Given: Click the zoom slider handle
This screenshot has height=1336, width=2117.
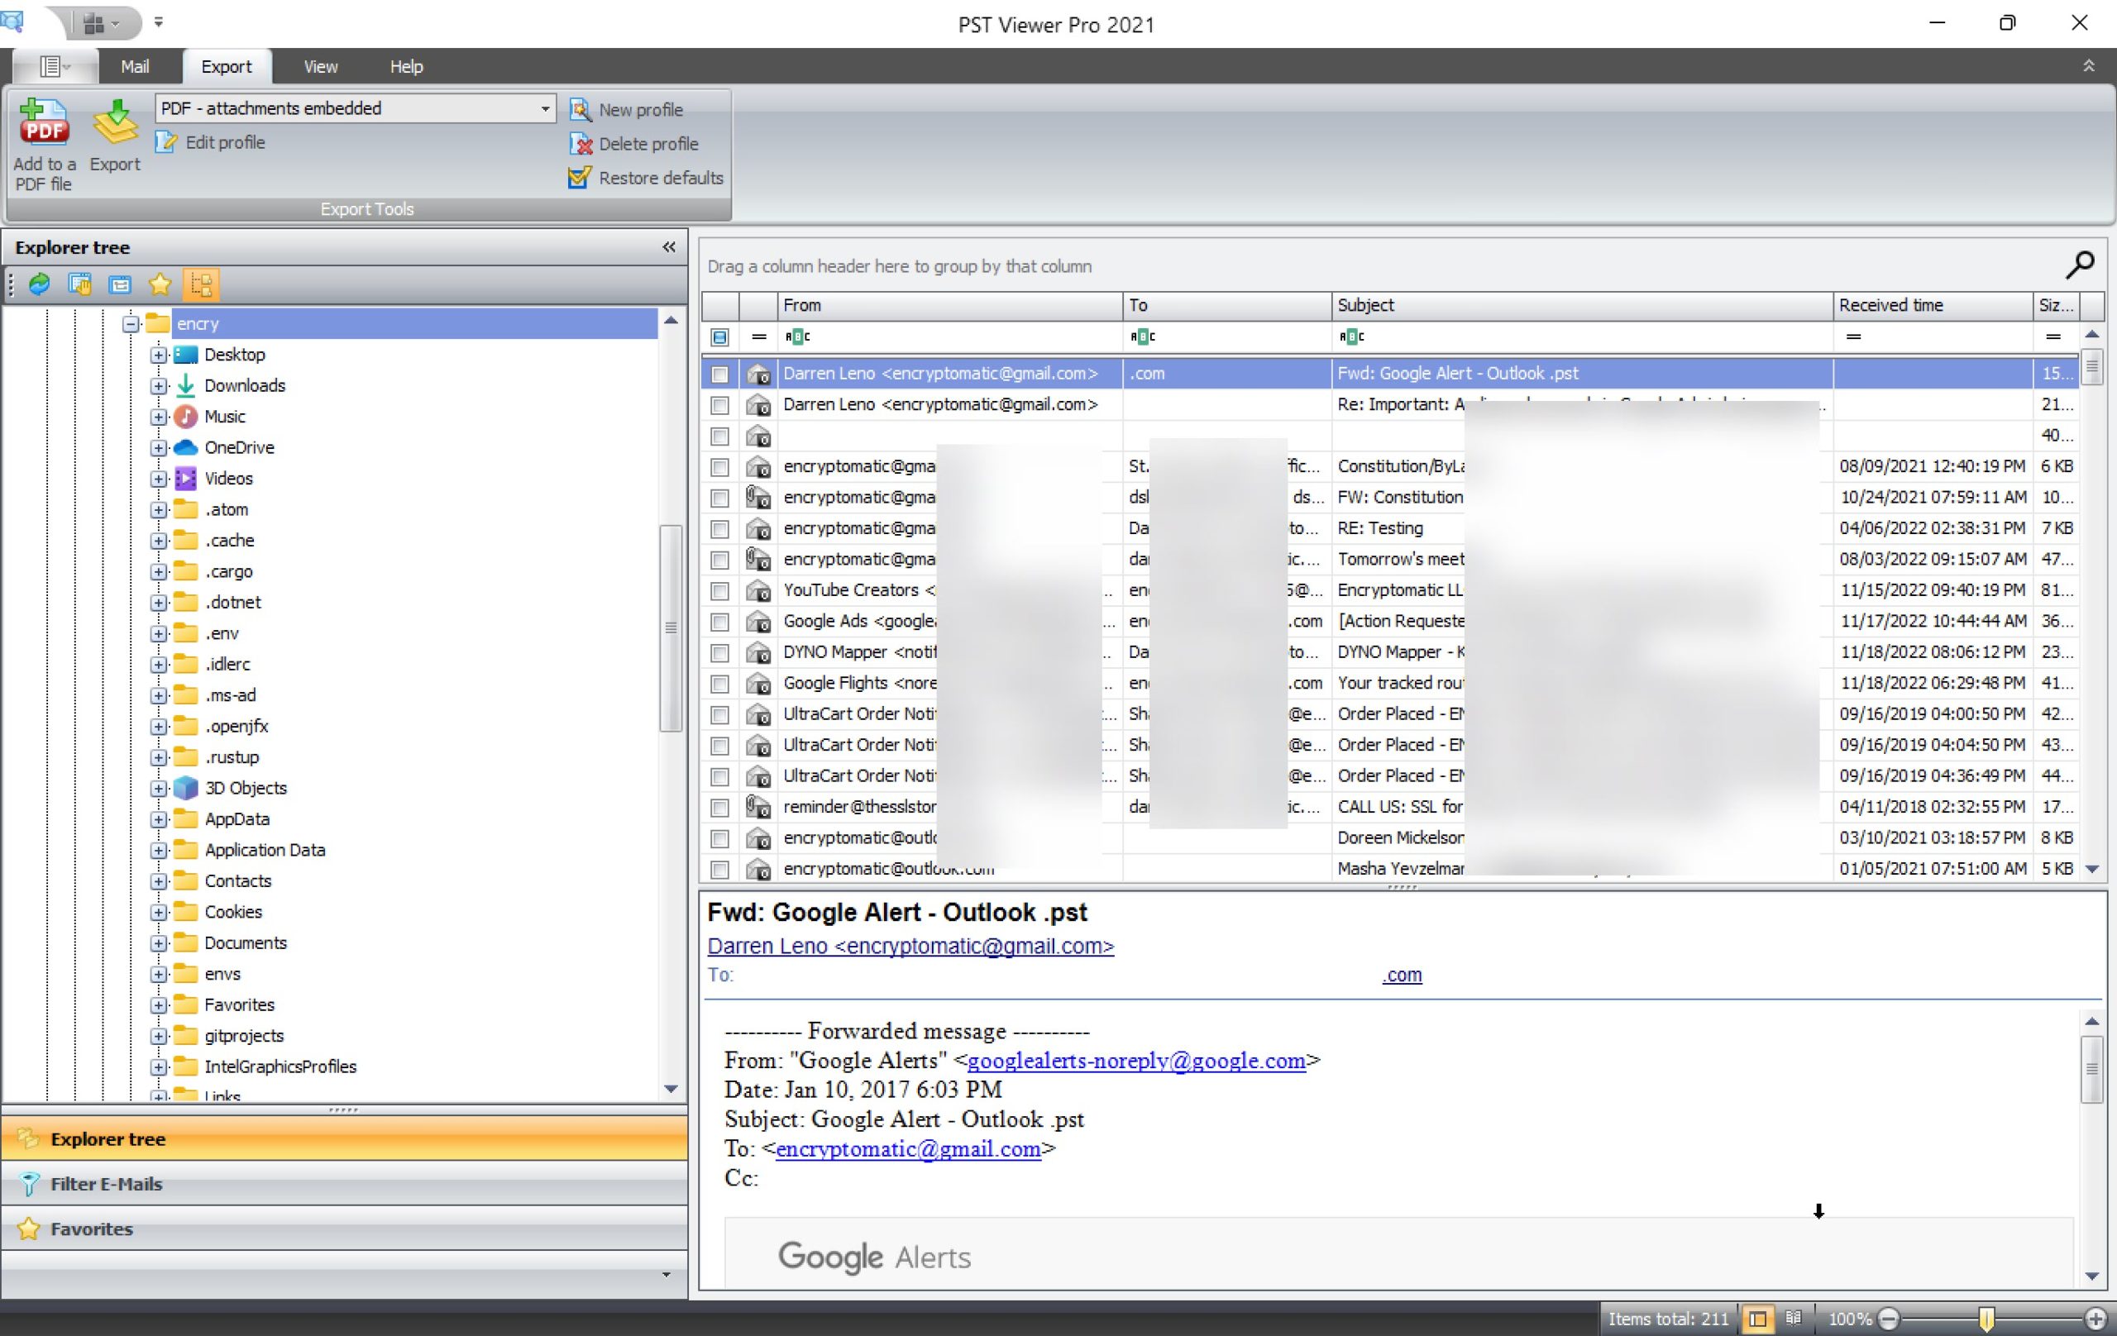Looking at the screenshot, I should tap(1986, 1319).
